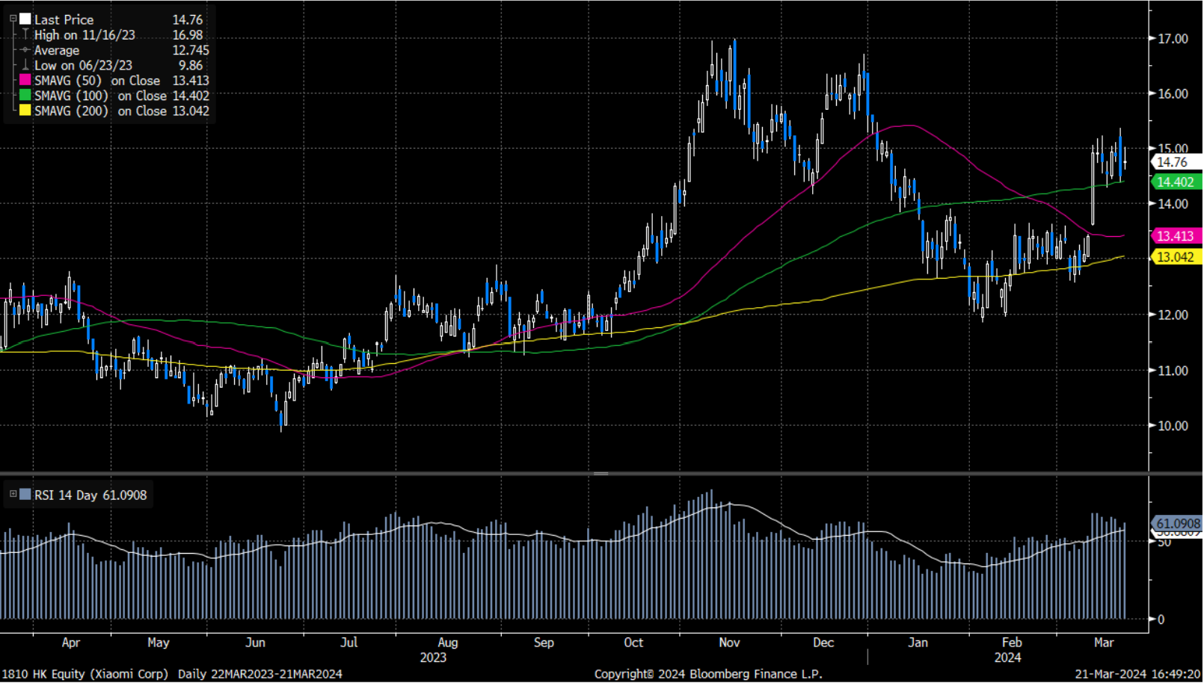Image resolution: width=1204 pixels, height=683 pixels.
Task: Click the yellow 13.042 axis price tag
Action: [x=1176, y=257]
